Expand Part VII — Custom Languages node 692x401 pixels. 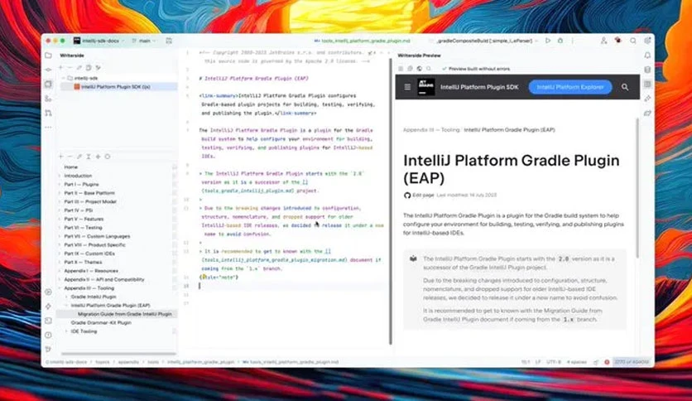click(60, 236)
